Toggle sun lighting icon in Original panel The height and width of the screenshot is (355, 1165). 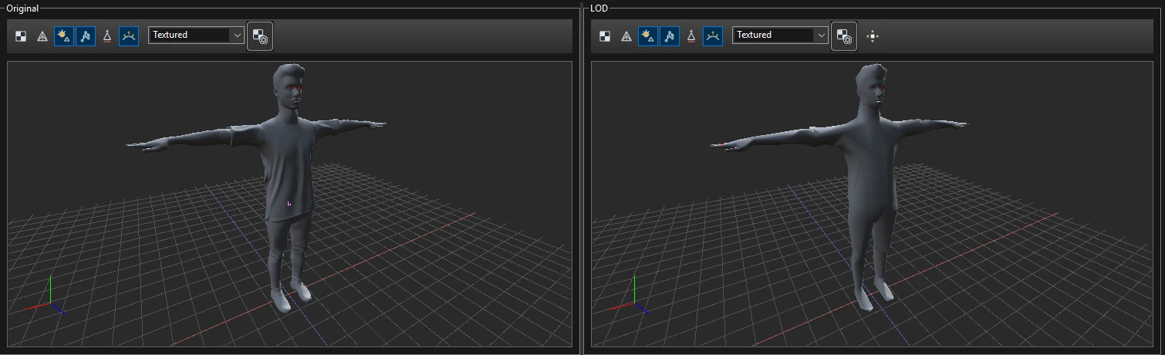(x=64, y=36)
